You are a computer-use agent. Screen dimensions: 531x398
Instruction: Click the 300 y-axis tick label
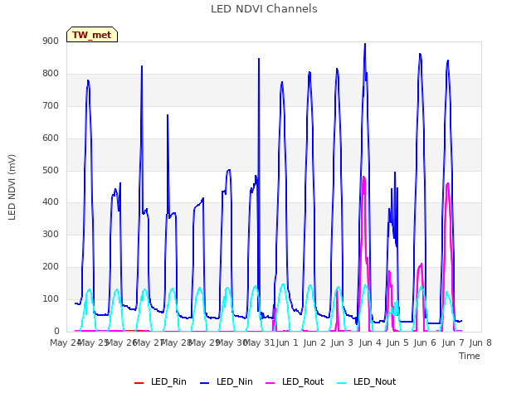click(x=51, y=234)
